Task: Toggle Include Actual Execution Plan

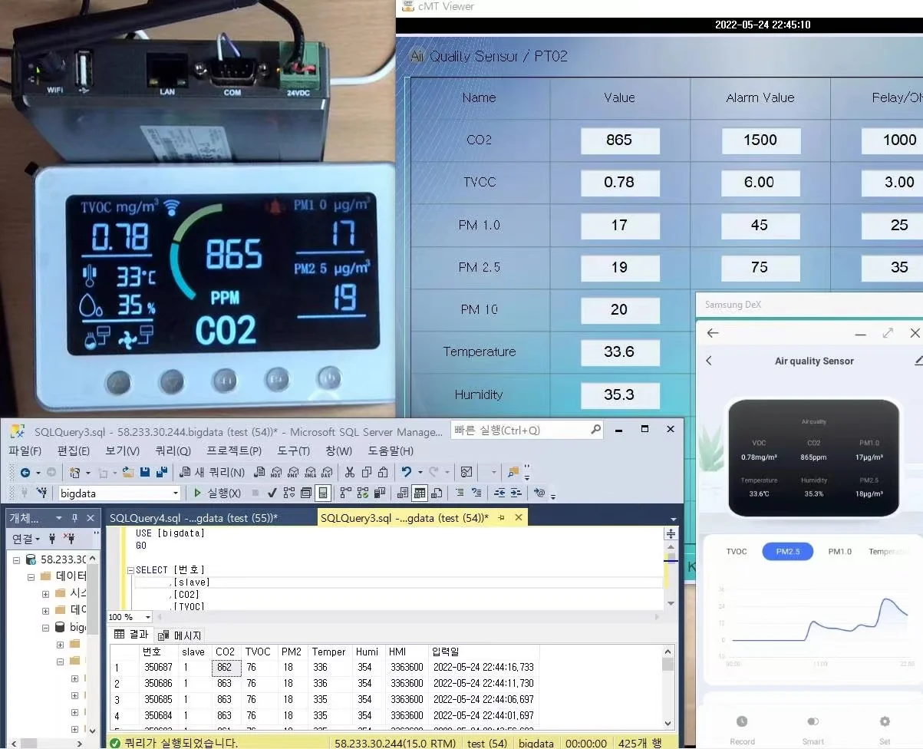Action: [x=346, y=493]
